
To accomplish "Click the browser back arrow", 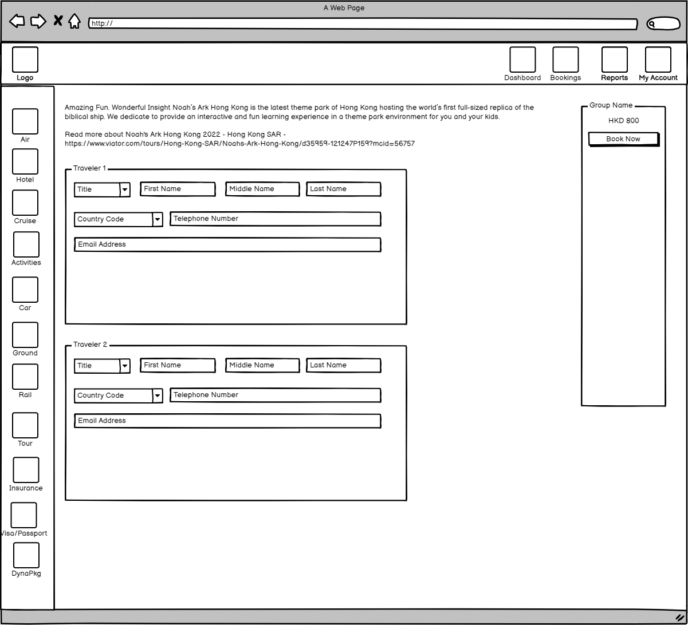I will coord(17,22).
